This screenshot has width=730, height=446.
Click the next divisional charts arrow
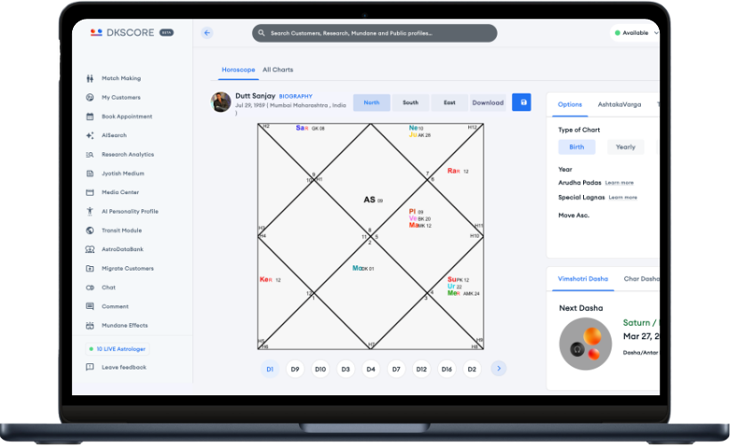499,369
